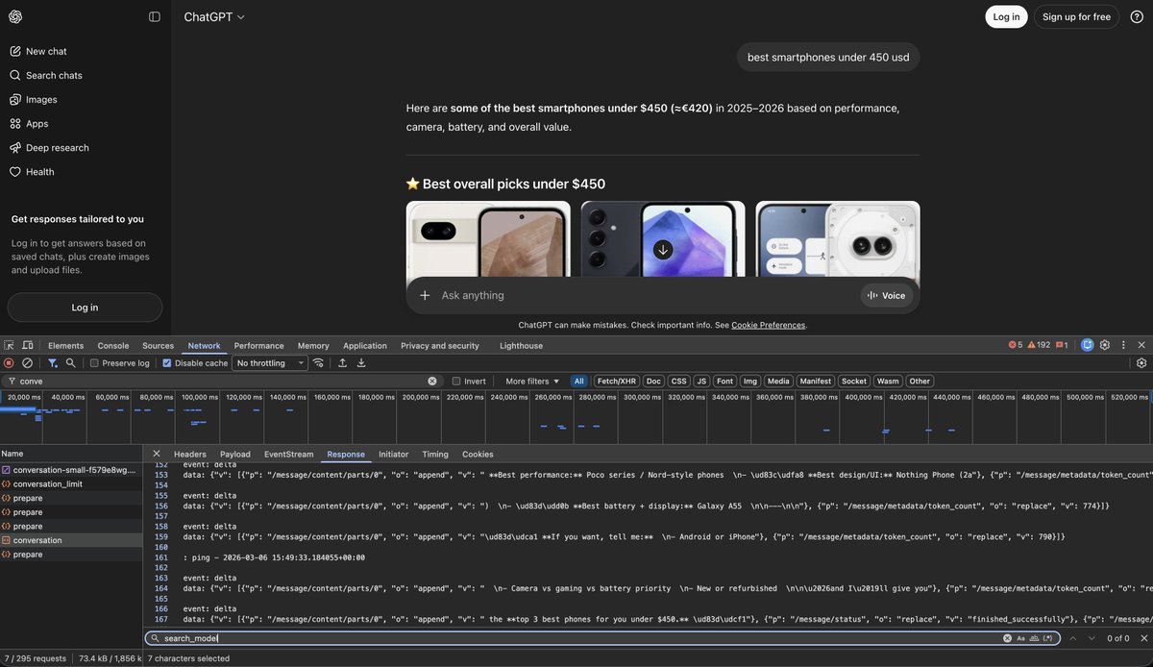Close the response search bar
Image resolution: width=1153 pixels, height=667 pixels.
coord(1141,638)
